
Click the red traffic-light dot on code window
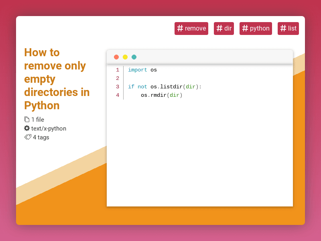[116, 57]
